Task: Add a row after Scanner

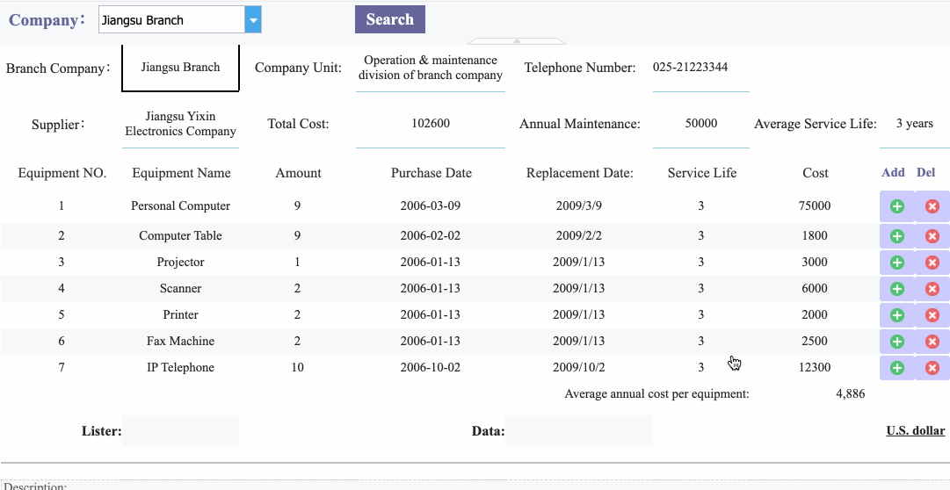Action: (x=896, y=289)
